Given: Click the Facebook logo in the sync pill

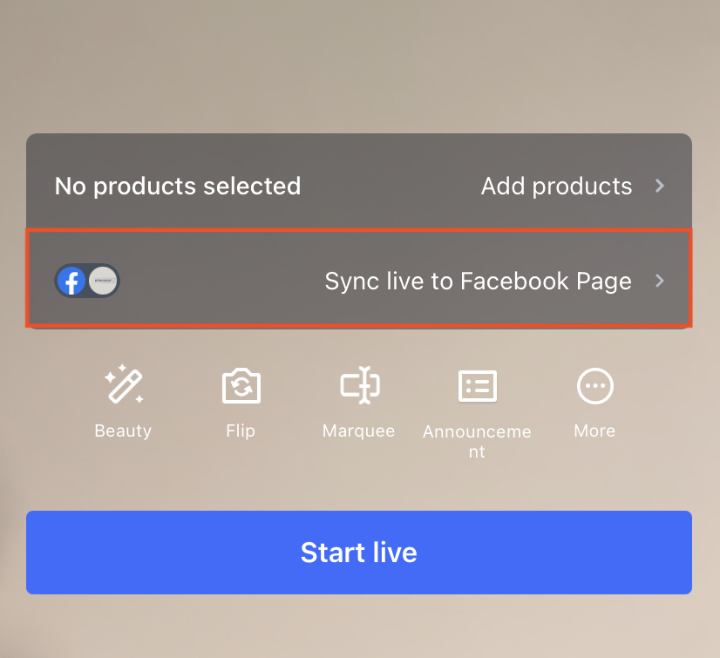Looking at the screenshot, I should (x=71, y=281).
